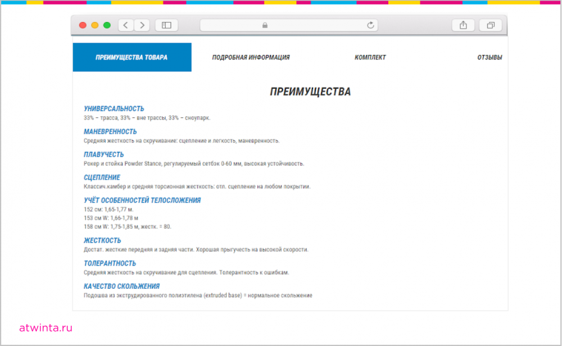
Task: Reload the page with the refresh icon
Action: 370,25
